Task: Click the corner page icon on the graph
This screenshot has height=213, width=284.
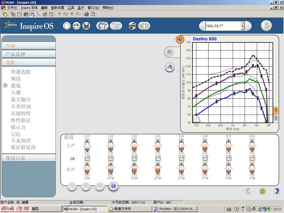Action: tap(196, 119)
